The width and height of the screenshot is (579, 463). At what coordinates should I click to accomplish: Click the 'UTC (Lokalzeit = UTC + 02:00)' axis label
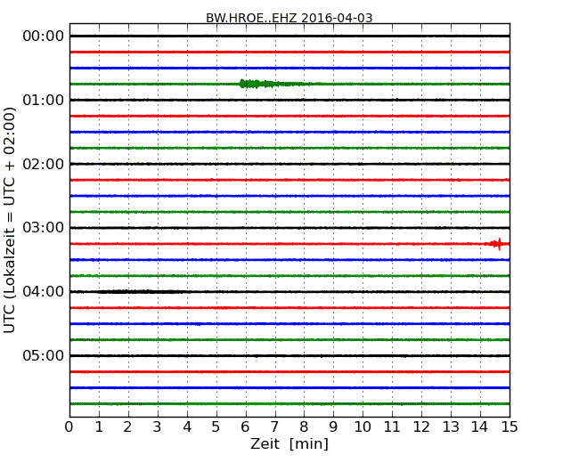point(10,220)
